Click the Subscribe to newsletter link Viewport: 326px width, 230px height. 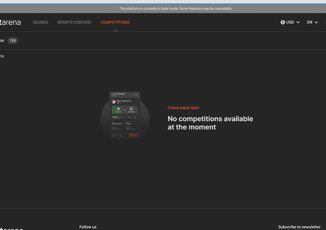(x=299, y=227)
